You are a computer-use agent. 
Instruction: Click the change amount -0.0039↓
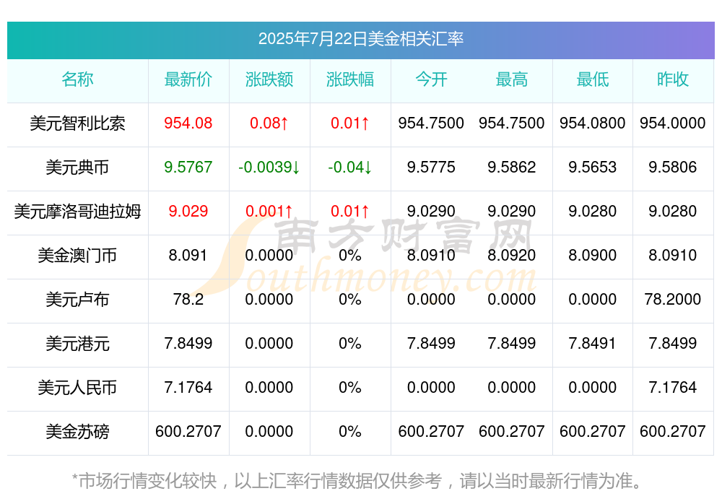pyautogui.click(x=269, y=168)
